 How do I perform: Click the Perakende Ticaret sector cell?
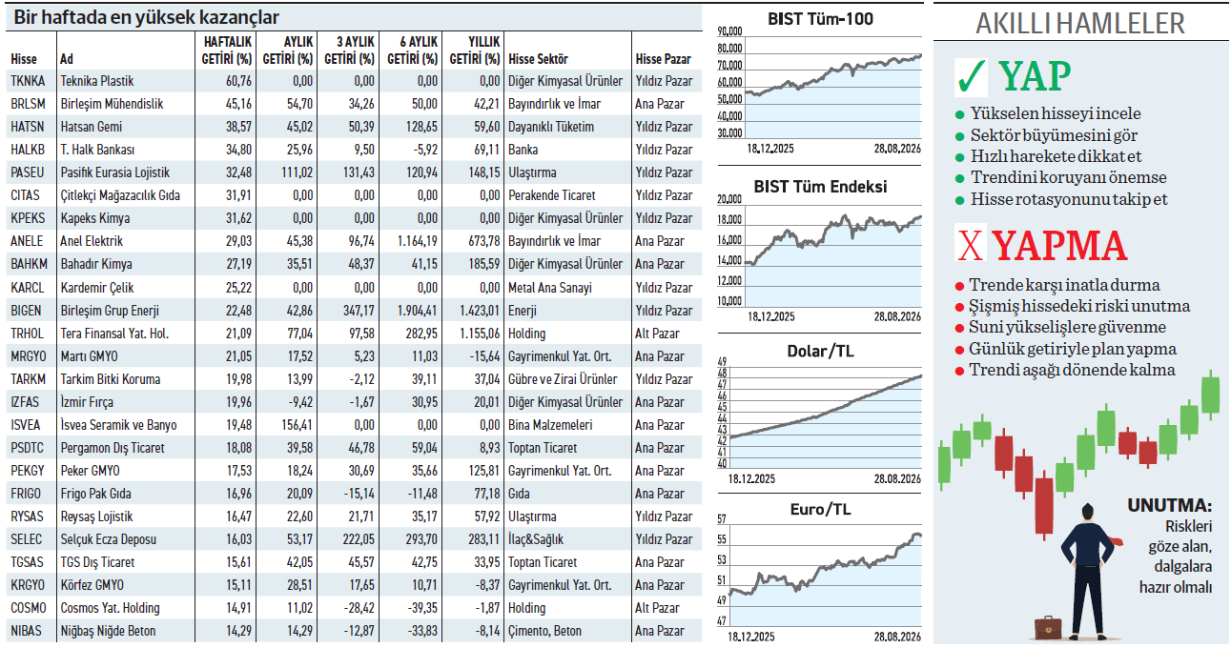click(552, 195)
